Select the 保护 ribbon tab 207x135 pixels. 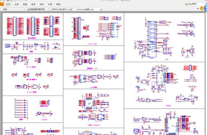point(42,4)
